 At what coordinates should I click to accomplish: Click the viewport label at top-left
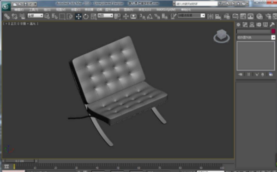[21, 23]
